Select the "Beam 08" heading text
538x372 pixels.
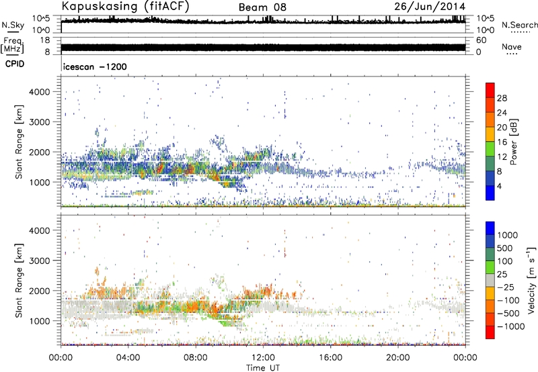pyautogui.click(x=262, y=7)
